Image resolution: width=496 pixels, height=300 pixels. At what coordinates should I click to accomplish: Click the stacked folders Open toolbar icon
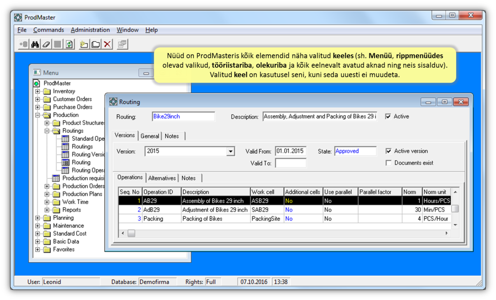(95, 44)
